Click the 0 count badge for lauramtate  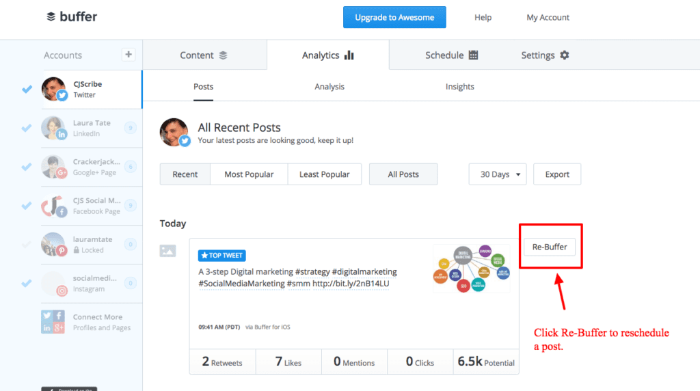[x=131, y=244]
